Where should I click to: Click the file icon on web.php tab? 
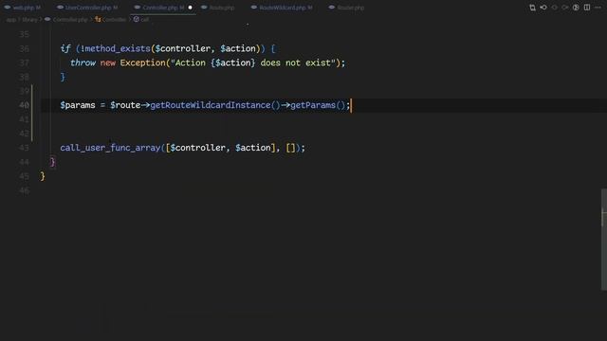point(8,8)
